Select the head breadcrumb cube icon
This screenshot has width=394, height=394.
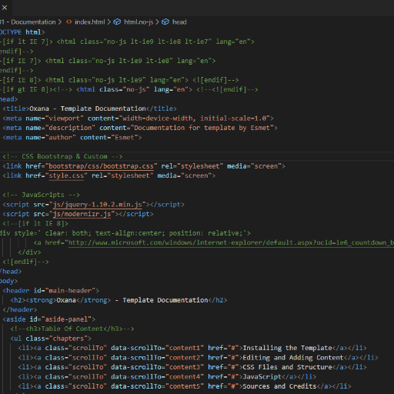tap(165, 22)
